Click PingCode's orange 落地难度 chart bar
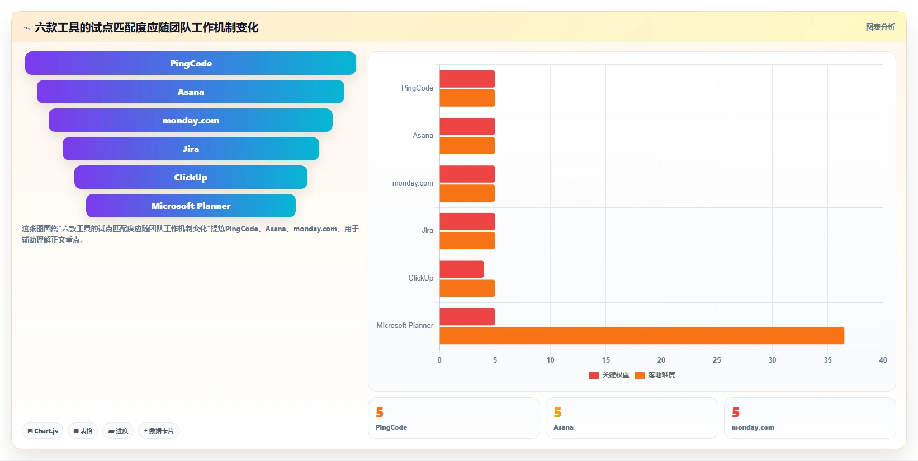Image resolution: width=918 pixels, height=461 pixels. pos(467,98)
